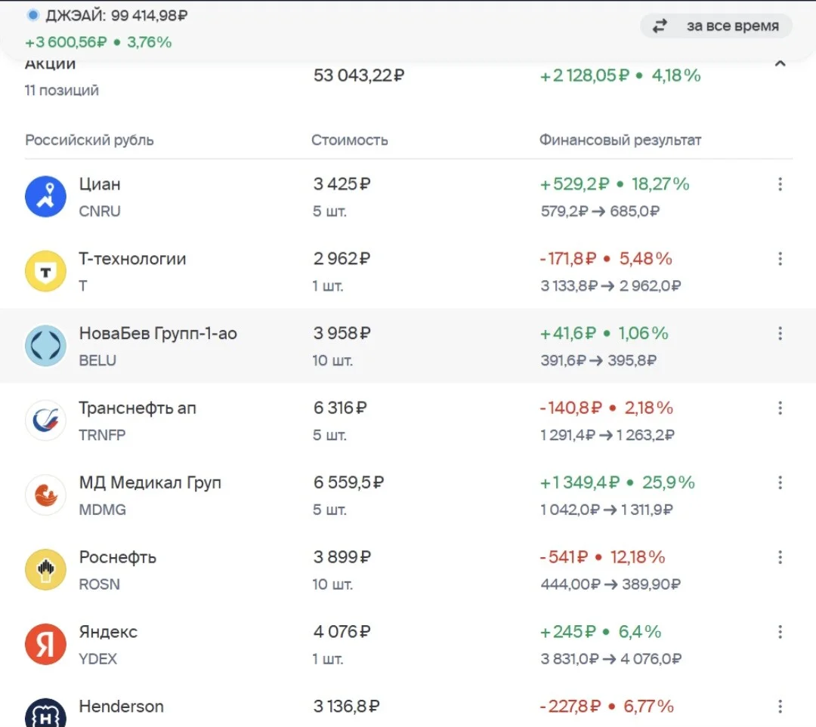Click the 2 962₽ value of Т-технологии
The height and width of the screenshot is (727, 816).
[x=342, y=258]
